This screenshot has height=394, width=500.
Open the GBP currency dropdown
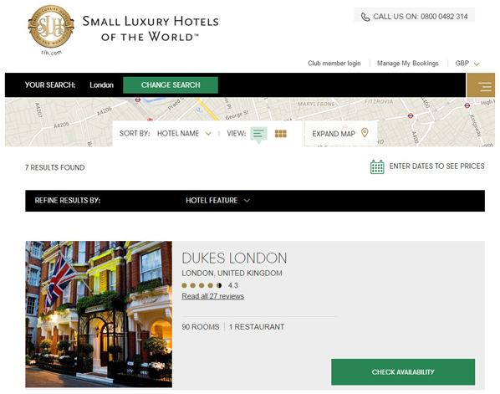point(467,64)
